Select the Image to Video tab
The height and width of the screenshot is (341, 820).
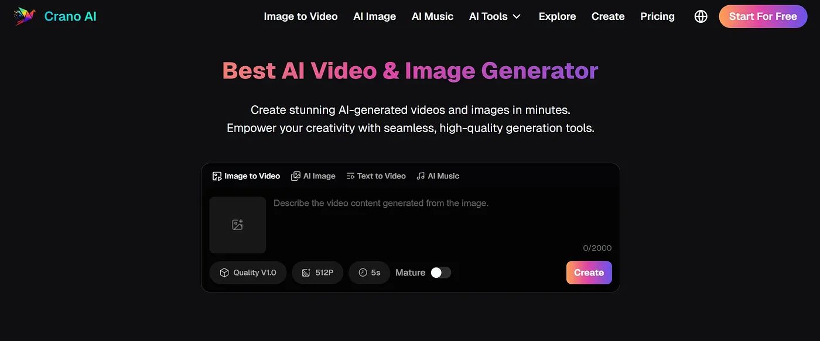tap(246, 176)
